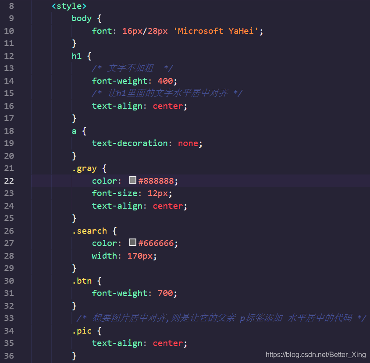Viewport: 370px width, 363px height.
Task: Click the a selector on line 18
Action: tap(74, 131)
